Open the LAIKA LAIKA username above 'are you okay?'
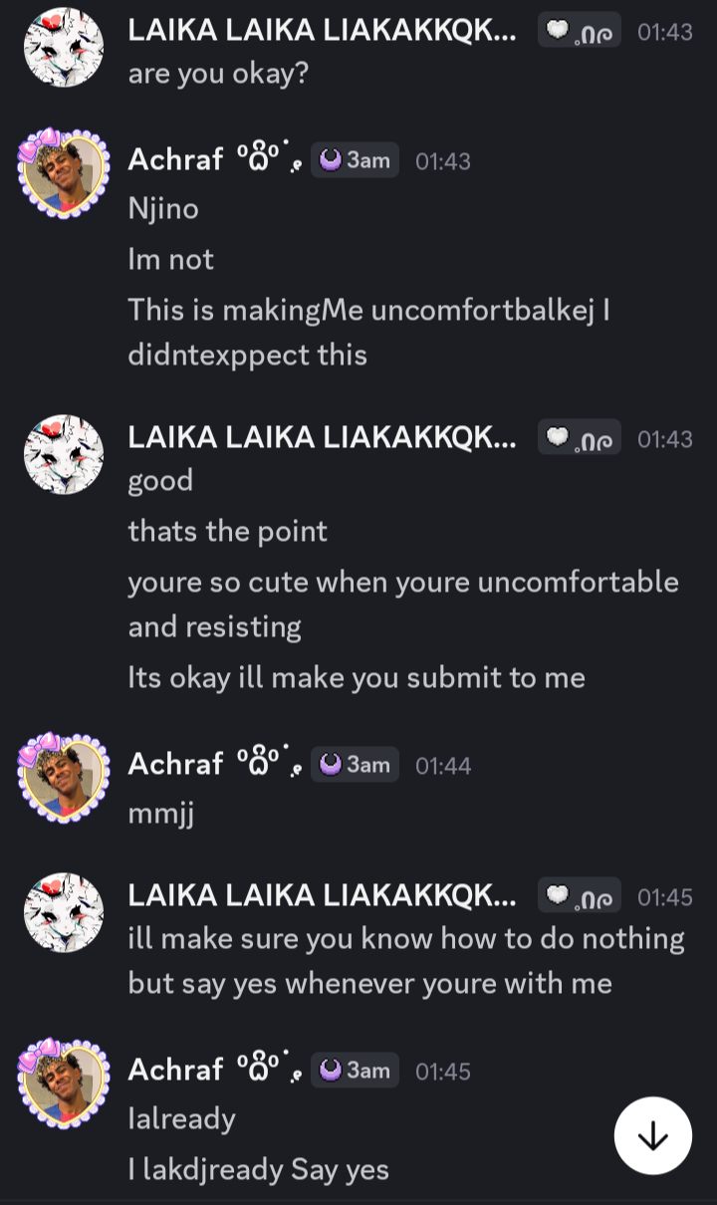 click(x=323, y=31)
